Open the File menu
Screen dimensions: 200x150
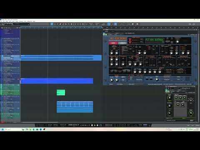1,21
